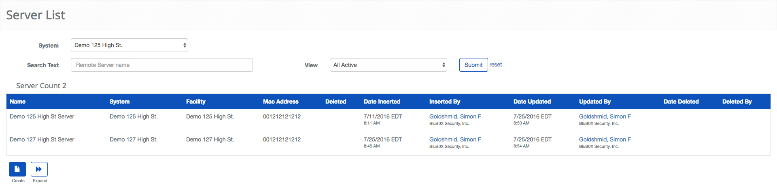
Task: Open Updated By link for Demo 127 server
Action: click(605, 139)
